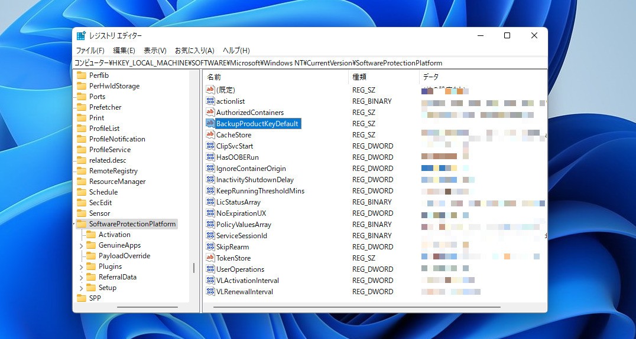This screenshot has width=636, height=339.
Task: Click the actionlist binary value icon
Action: tap(210, 101)
